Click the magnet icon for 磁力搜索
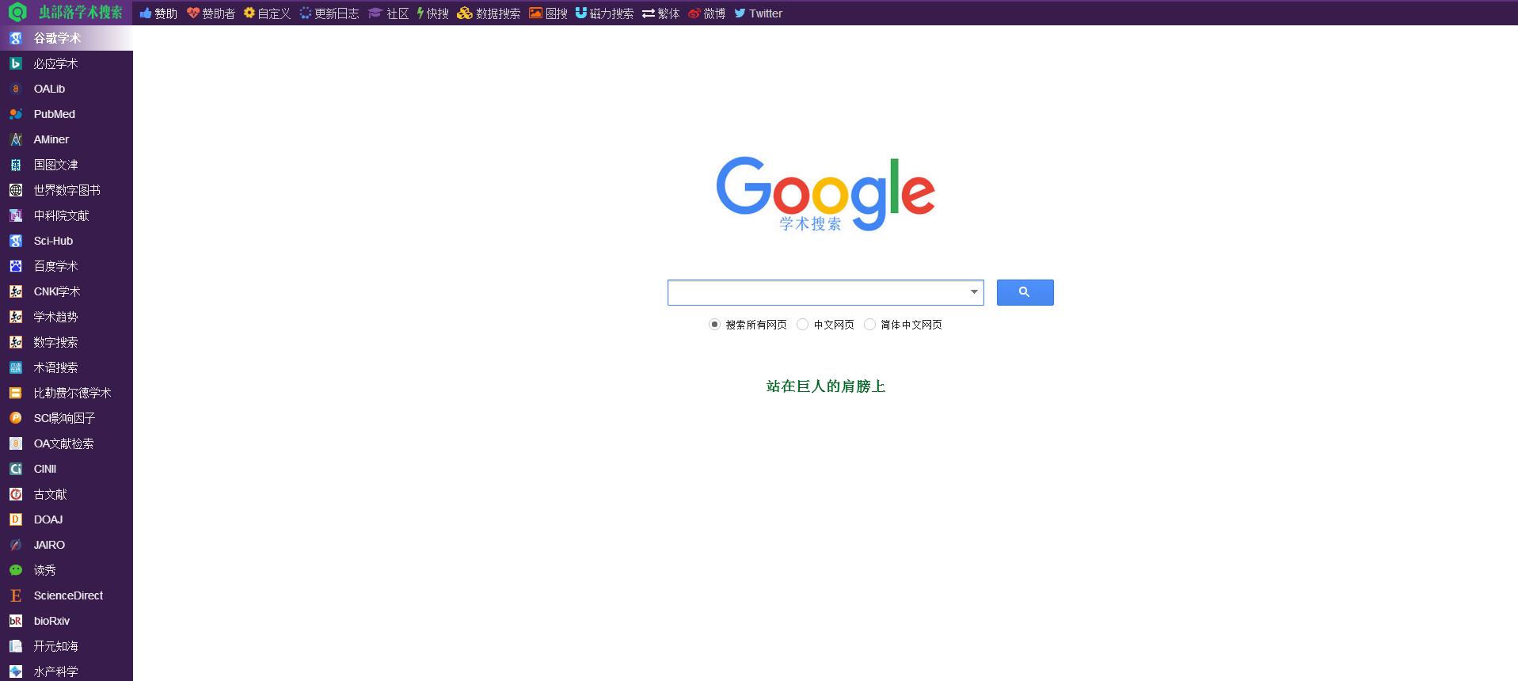Screen dimensions: 1518x681 (x=581, y=13)
